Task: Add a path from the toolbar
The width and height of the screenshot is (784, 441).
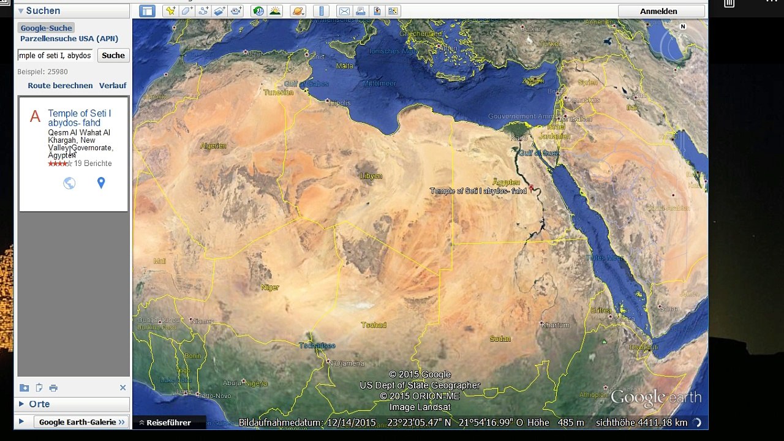Action: (x=203, y=11)
